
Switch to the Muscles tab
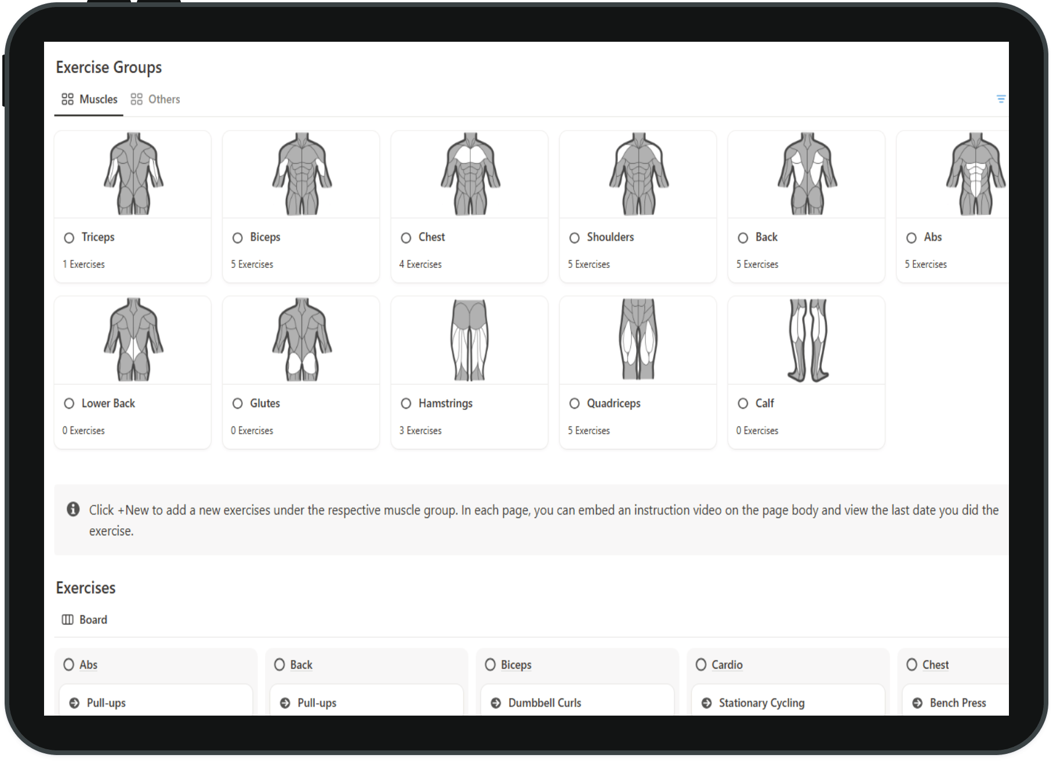coord(89,99)
